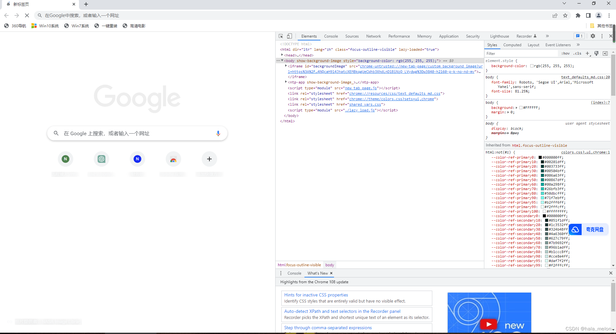Image resolution: width=616 pixels, height=334 pixels.
Task: Open the customize DevTools three-dot menu
Action: click(x=602, y=36)
